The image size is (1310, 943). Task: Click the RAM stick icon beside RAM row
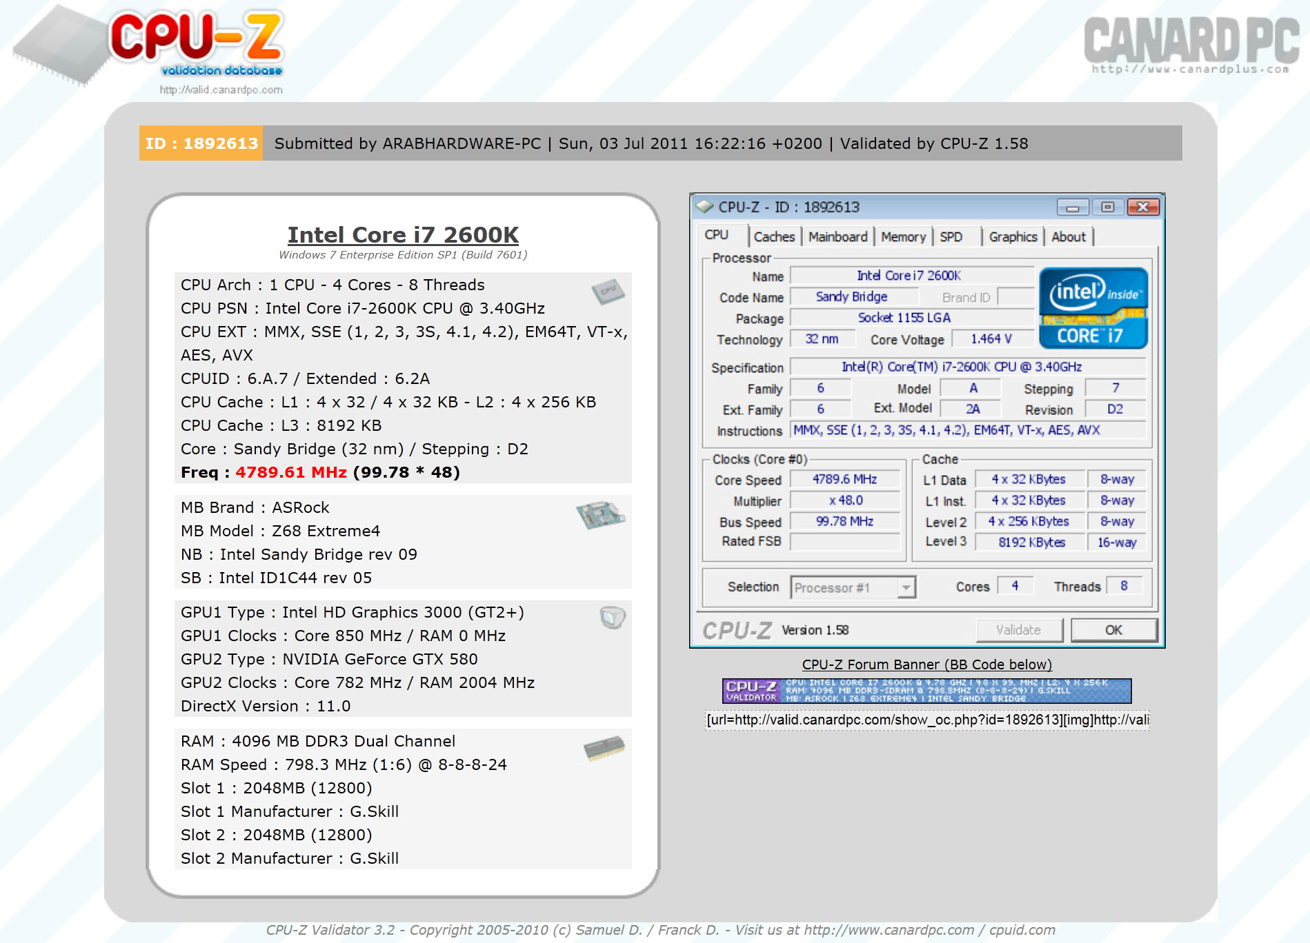(x=604, y=748)
